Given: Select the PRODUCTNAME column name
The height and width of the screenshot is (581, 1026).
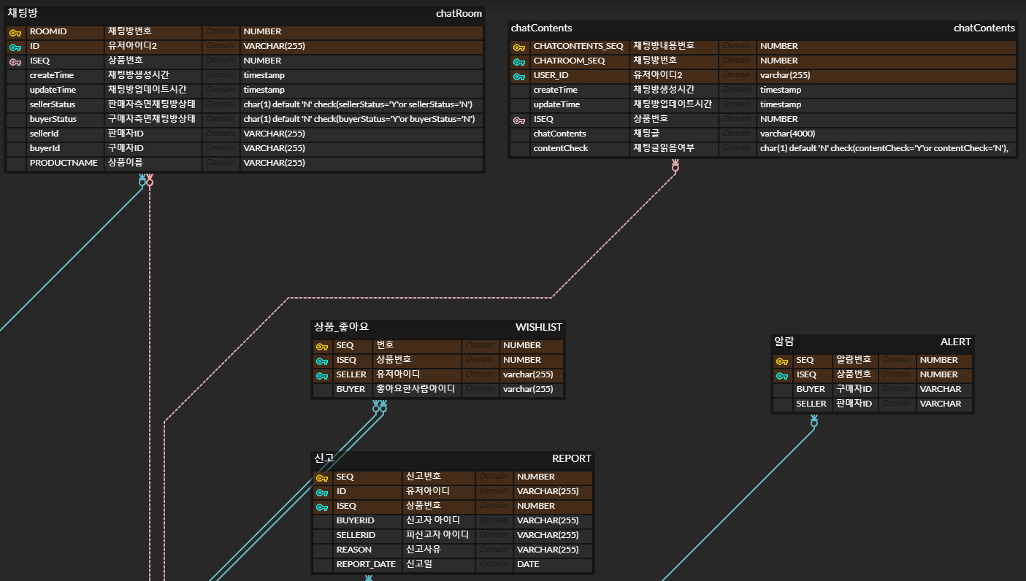Looking at the screenshot, I should [x=64, y=163].
